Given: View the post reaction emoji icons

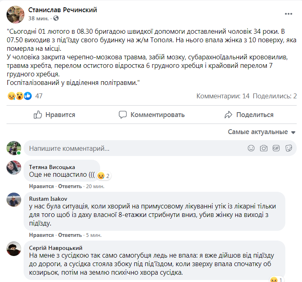Looking at the screenshot, I should (20, 96).
